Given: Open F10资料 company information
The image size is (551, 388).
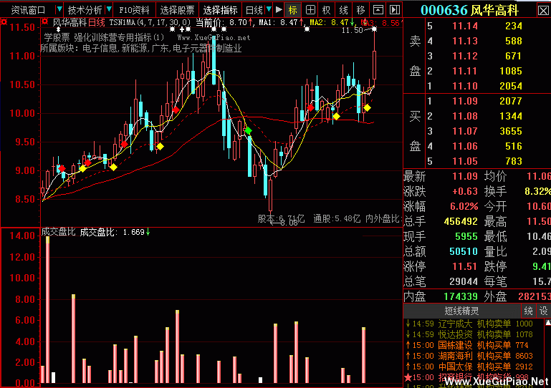Looking at the screenshot, I should pyautogui.click(x=134, y=10).
